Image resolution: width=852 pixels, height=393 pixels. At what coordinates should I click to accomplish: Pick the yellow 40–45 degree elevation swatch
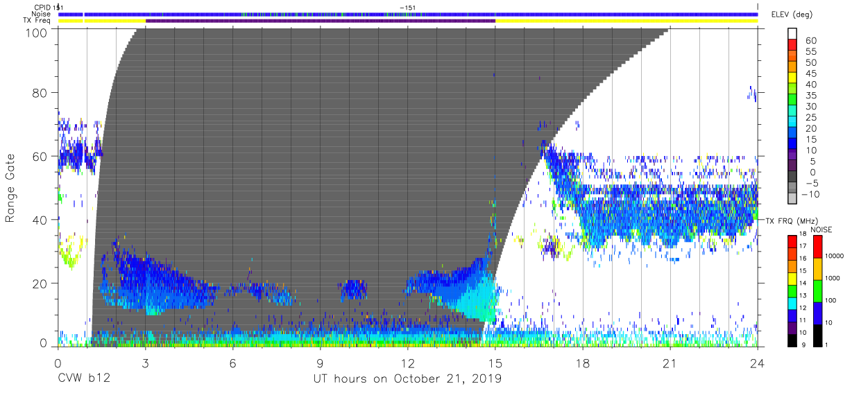[792, 79]
